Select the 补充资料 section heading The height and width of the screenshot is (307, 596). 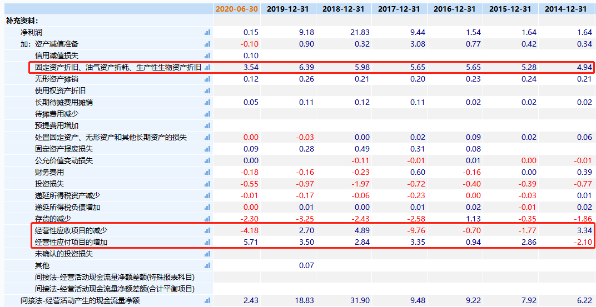(22, 21)
